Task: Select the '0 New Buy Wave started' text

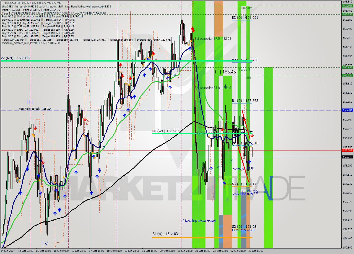Action: [199, 221]
